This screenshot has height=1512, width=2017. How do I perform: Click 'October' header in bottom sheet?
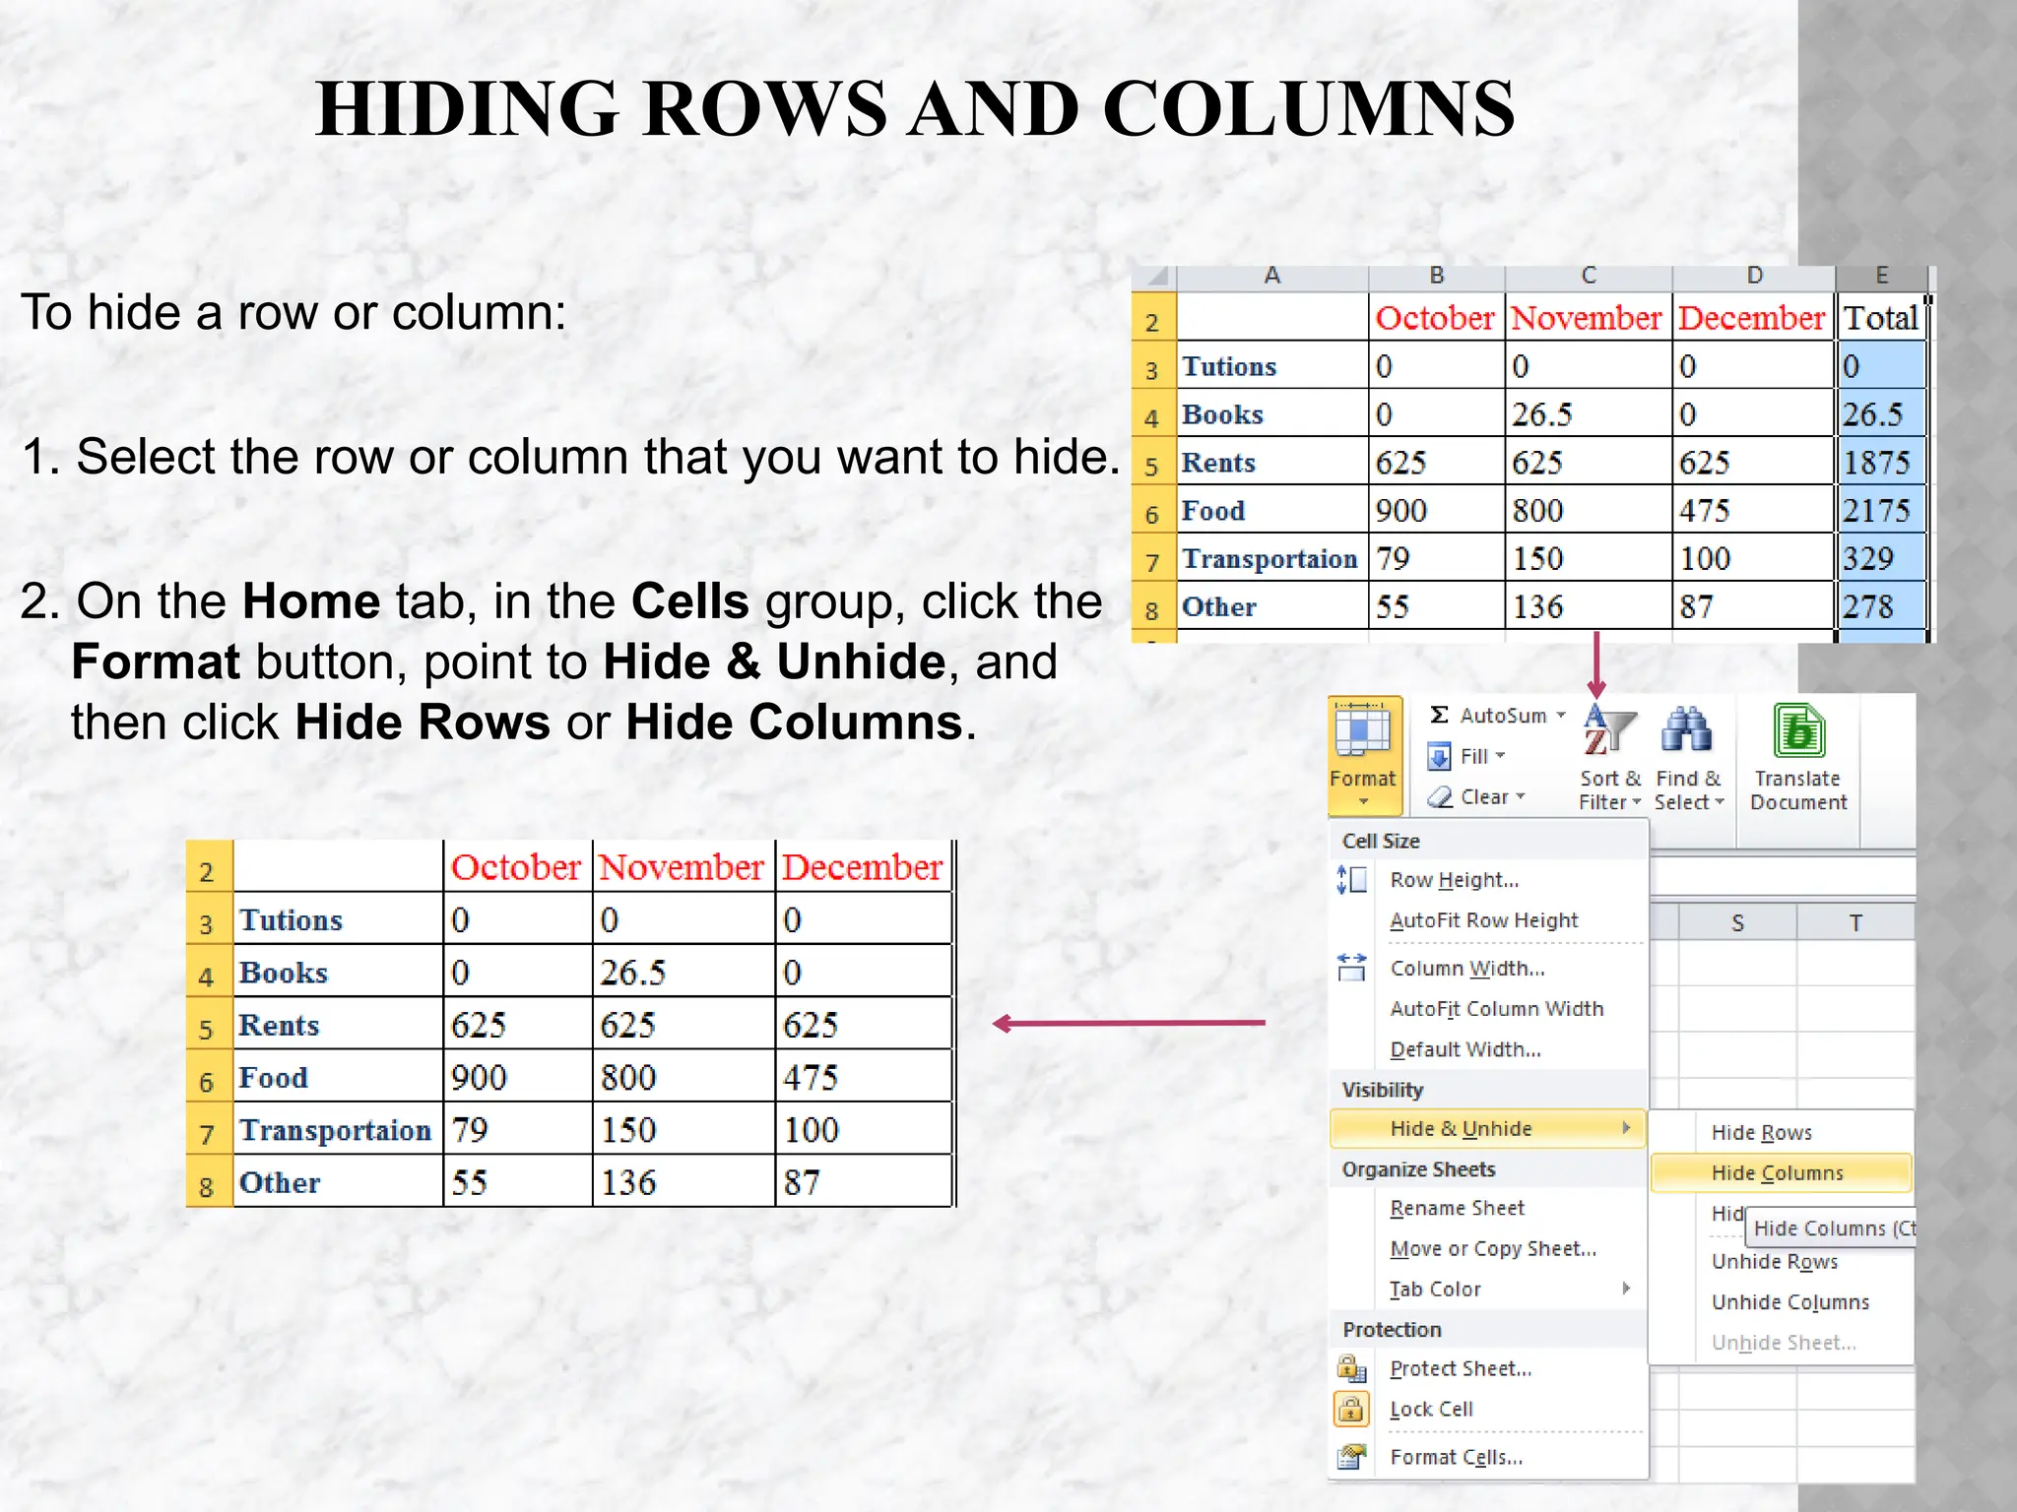pos(517,867)
